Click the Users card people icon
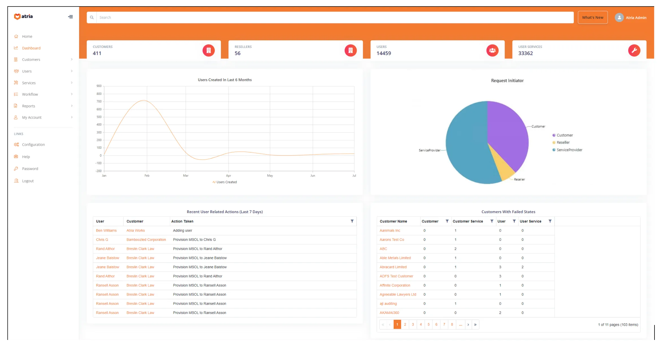This screenshot has width=661, height=347. click(492, 51)
